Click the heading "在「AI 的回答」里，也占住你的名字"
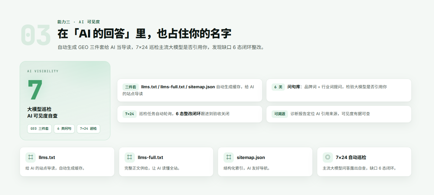Image resolution: width=434 pixels, height=195 pixels. (x=144, y=34)
